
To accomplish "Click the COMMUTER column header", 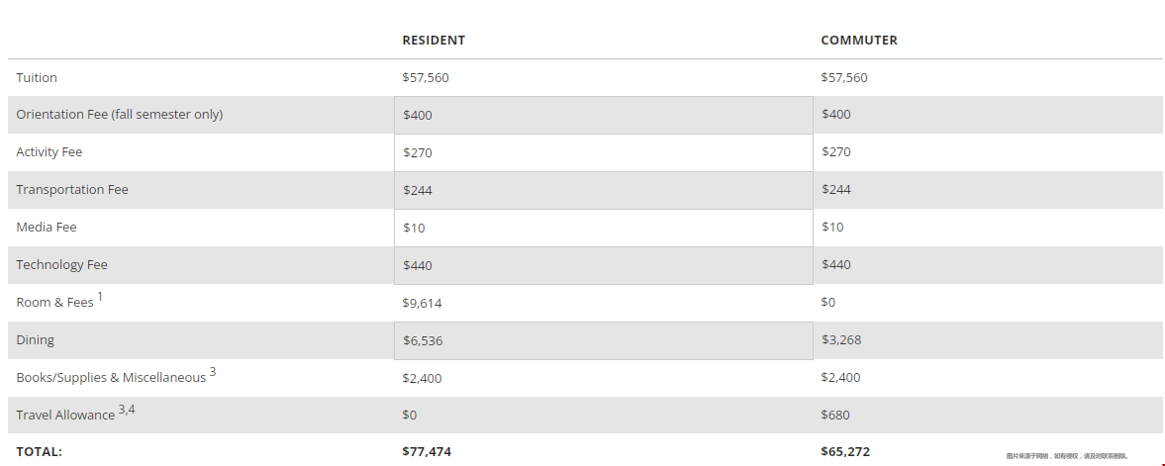I will [859, 41].
